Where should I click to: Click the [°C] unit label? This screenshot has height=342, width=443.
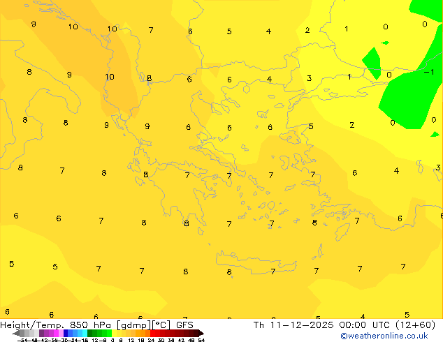point(161,325)
